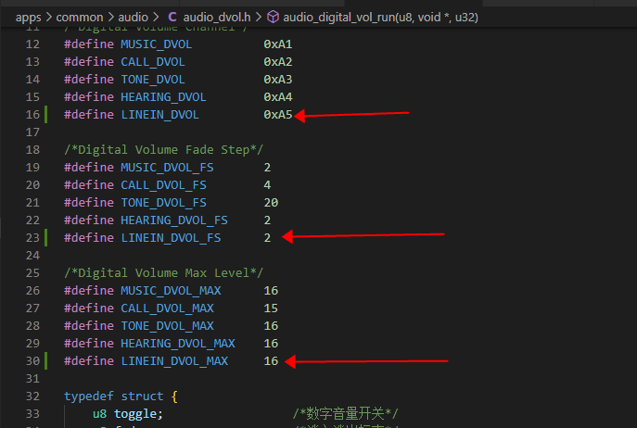Expand chevron after apps breadcrumb

pos(49,18)
